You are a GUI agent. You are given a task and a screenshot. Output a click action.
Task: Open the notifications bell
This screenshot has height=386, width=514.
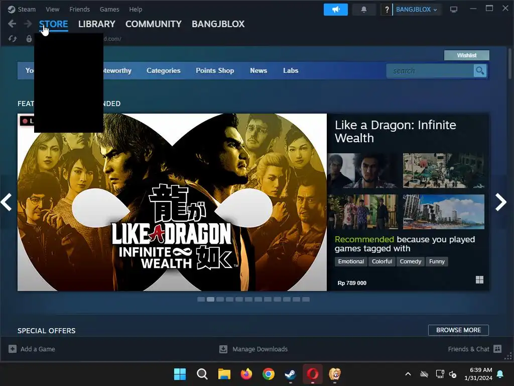pos(364,10)
